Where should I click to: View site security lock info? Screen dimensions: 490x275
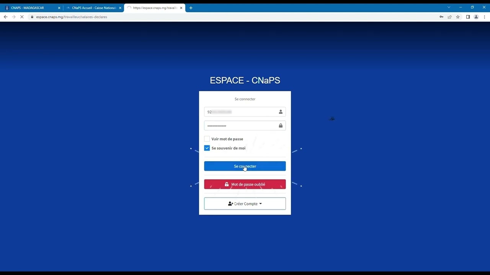click(x=32, y=17)
